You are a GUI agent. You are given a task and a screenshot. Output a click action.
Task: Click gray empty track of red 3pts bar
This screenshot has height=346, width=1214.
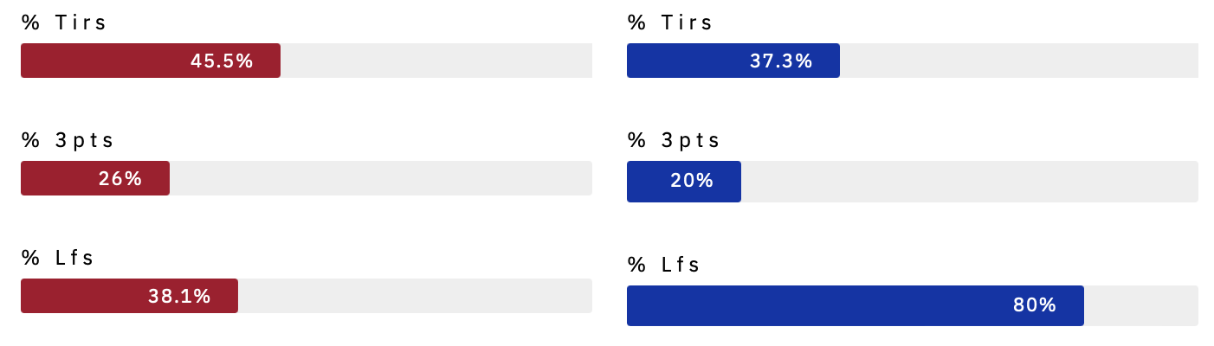click(381, 178)
